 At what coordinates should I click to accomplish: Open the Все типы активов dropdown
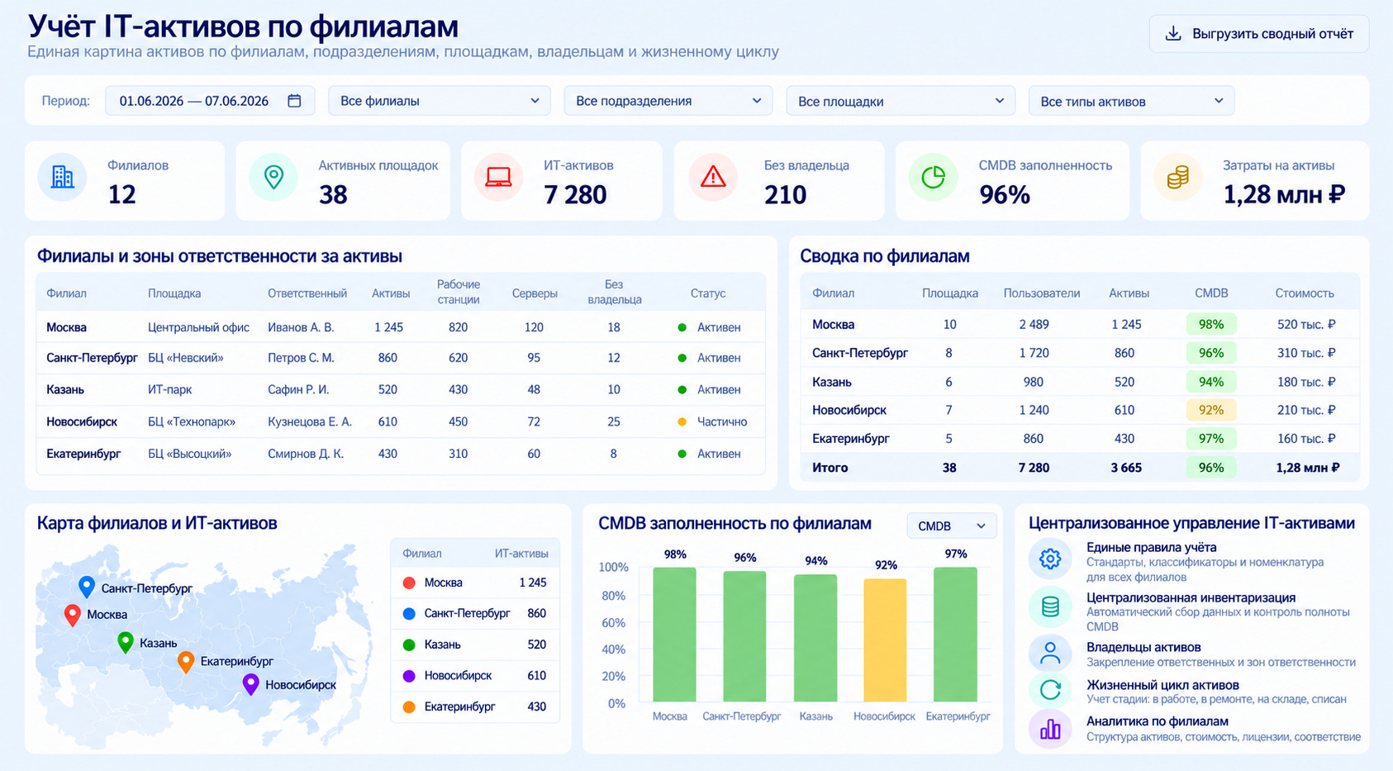coord(1131,101)
